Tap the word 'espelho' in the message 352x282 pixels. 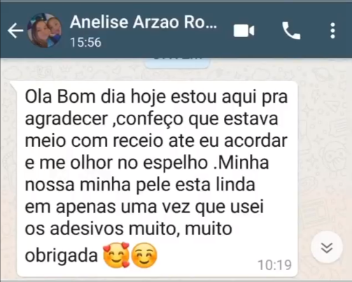[x=175, y=164]
